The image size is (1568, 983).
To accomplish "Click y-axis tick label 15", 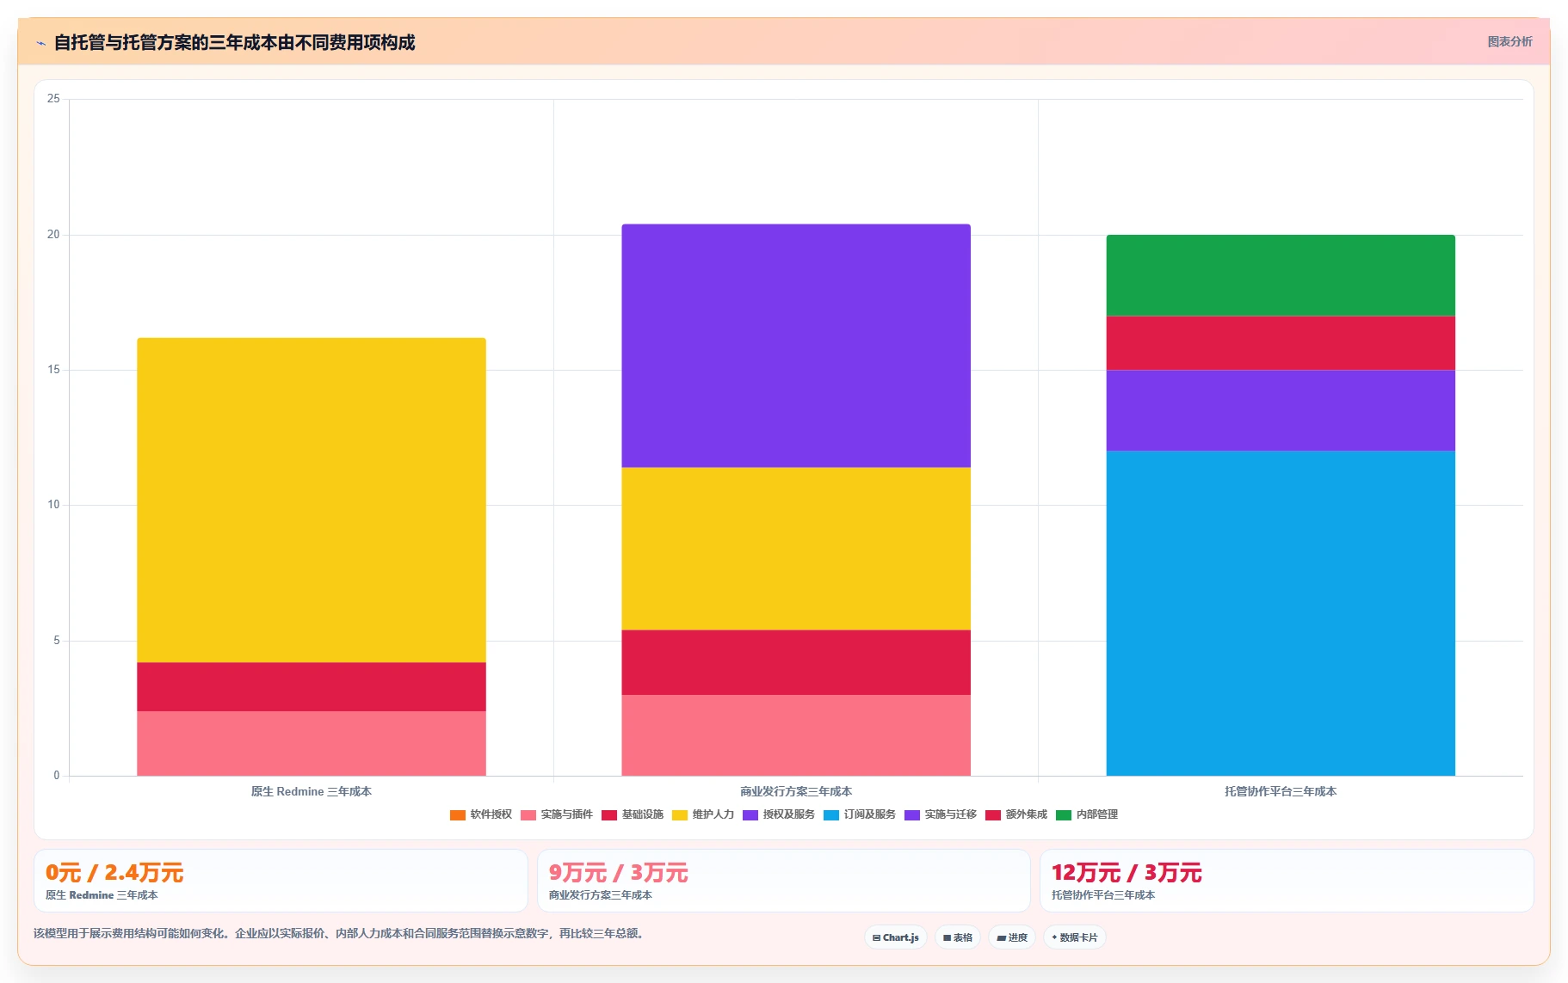I will click(x=53, y=370).
